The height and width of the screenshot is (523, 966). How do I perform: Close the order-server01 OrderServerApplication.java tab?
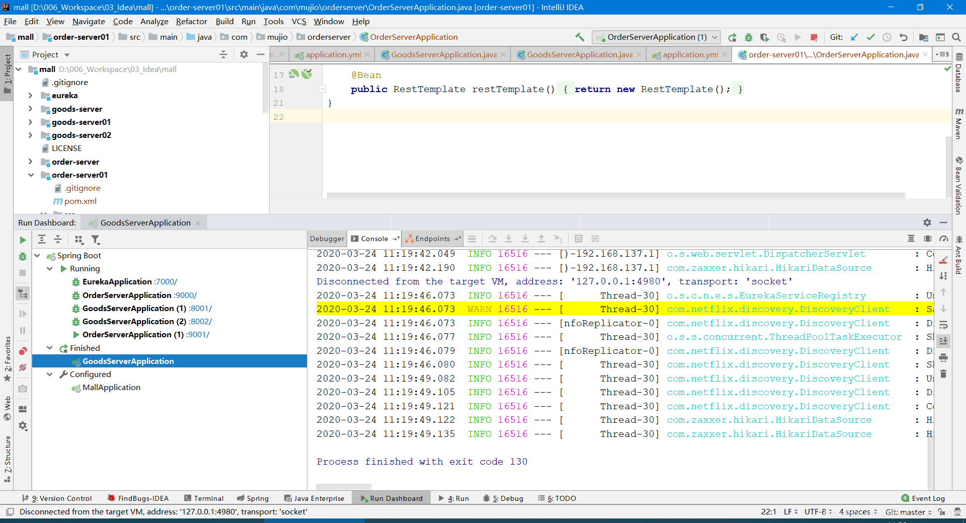pyautogui.click(x=925, y=54)
